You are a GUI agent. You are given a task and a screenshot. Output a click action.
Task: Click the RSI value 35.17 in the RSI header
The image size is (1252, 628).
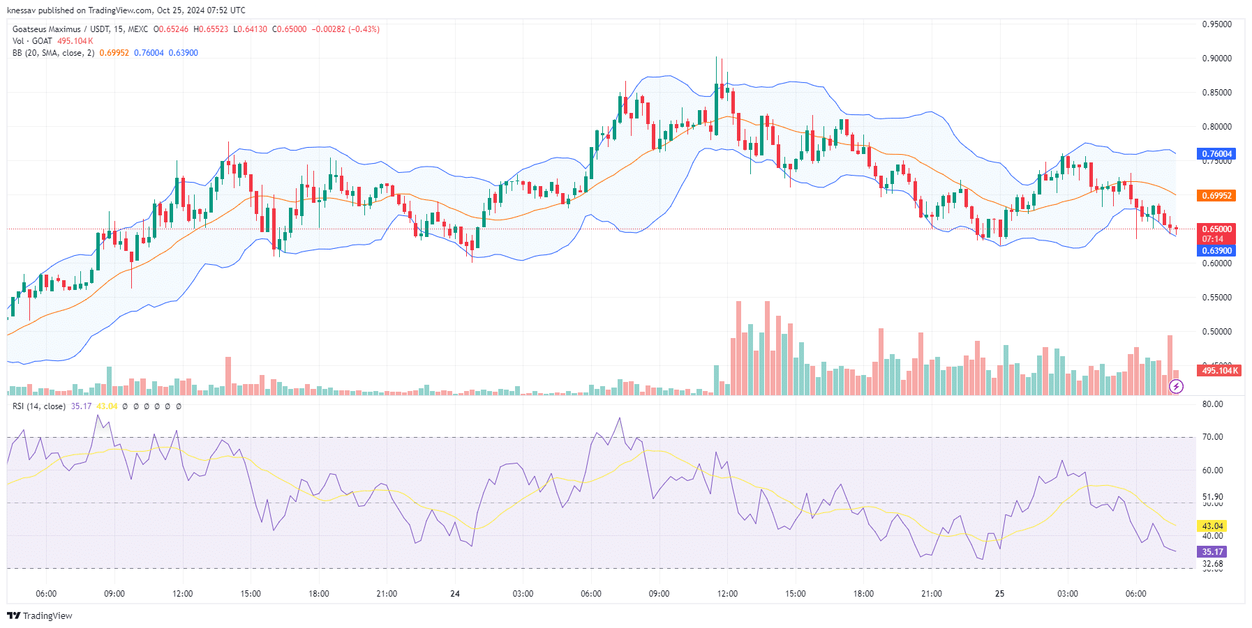81,406
